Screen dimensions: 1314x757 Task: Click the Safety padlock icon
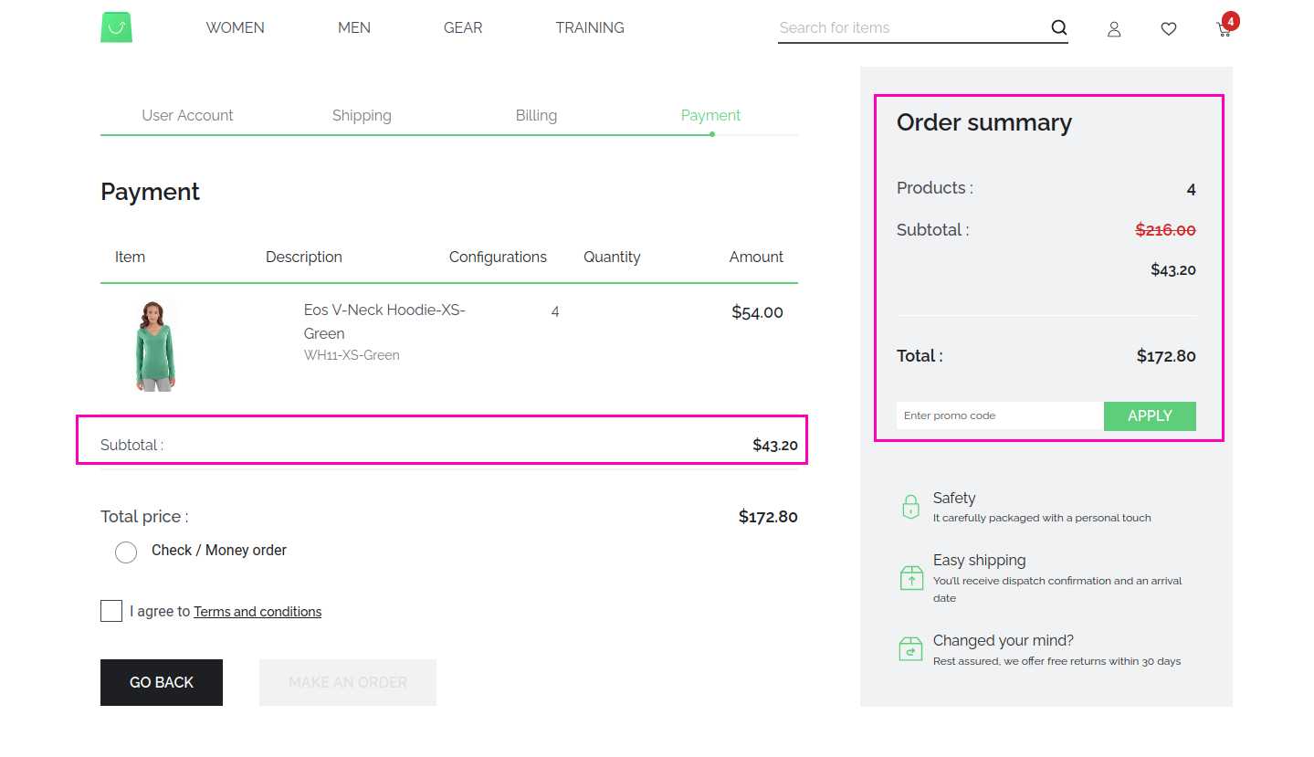[910, 507]
